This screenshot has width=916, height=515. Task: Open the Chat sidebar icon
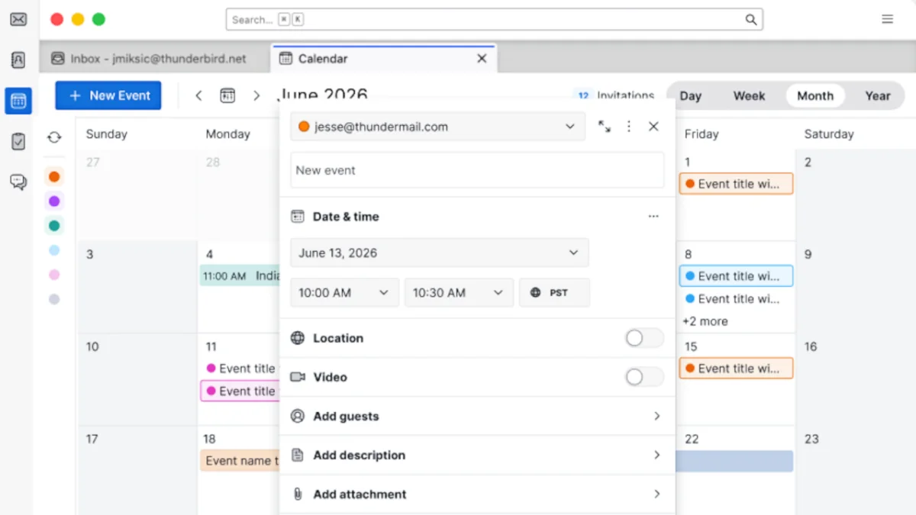coord(18,182)
